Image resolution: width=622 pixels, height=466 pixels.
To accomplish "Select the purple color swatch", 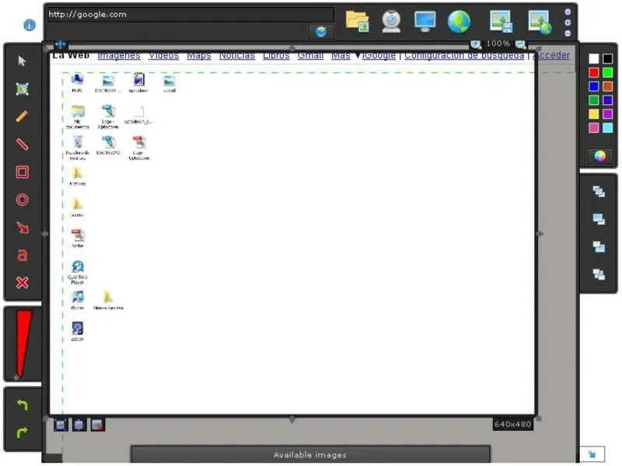I will click(x=607, y=114).
